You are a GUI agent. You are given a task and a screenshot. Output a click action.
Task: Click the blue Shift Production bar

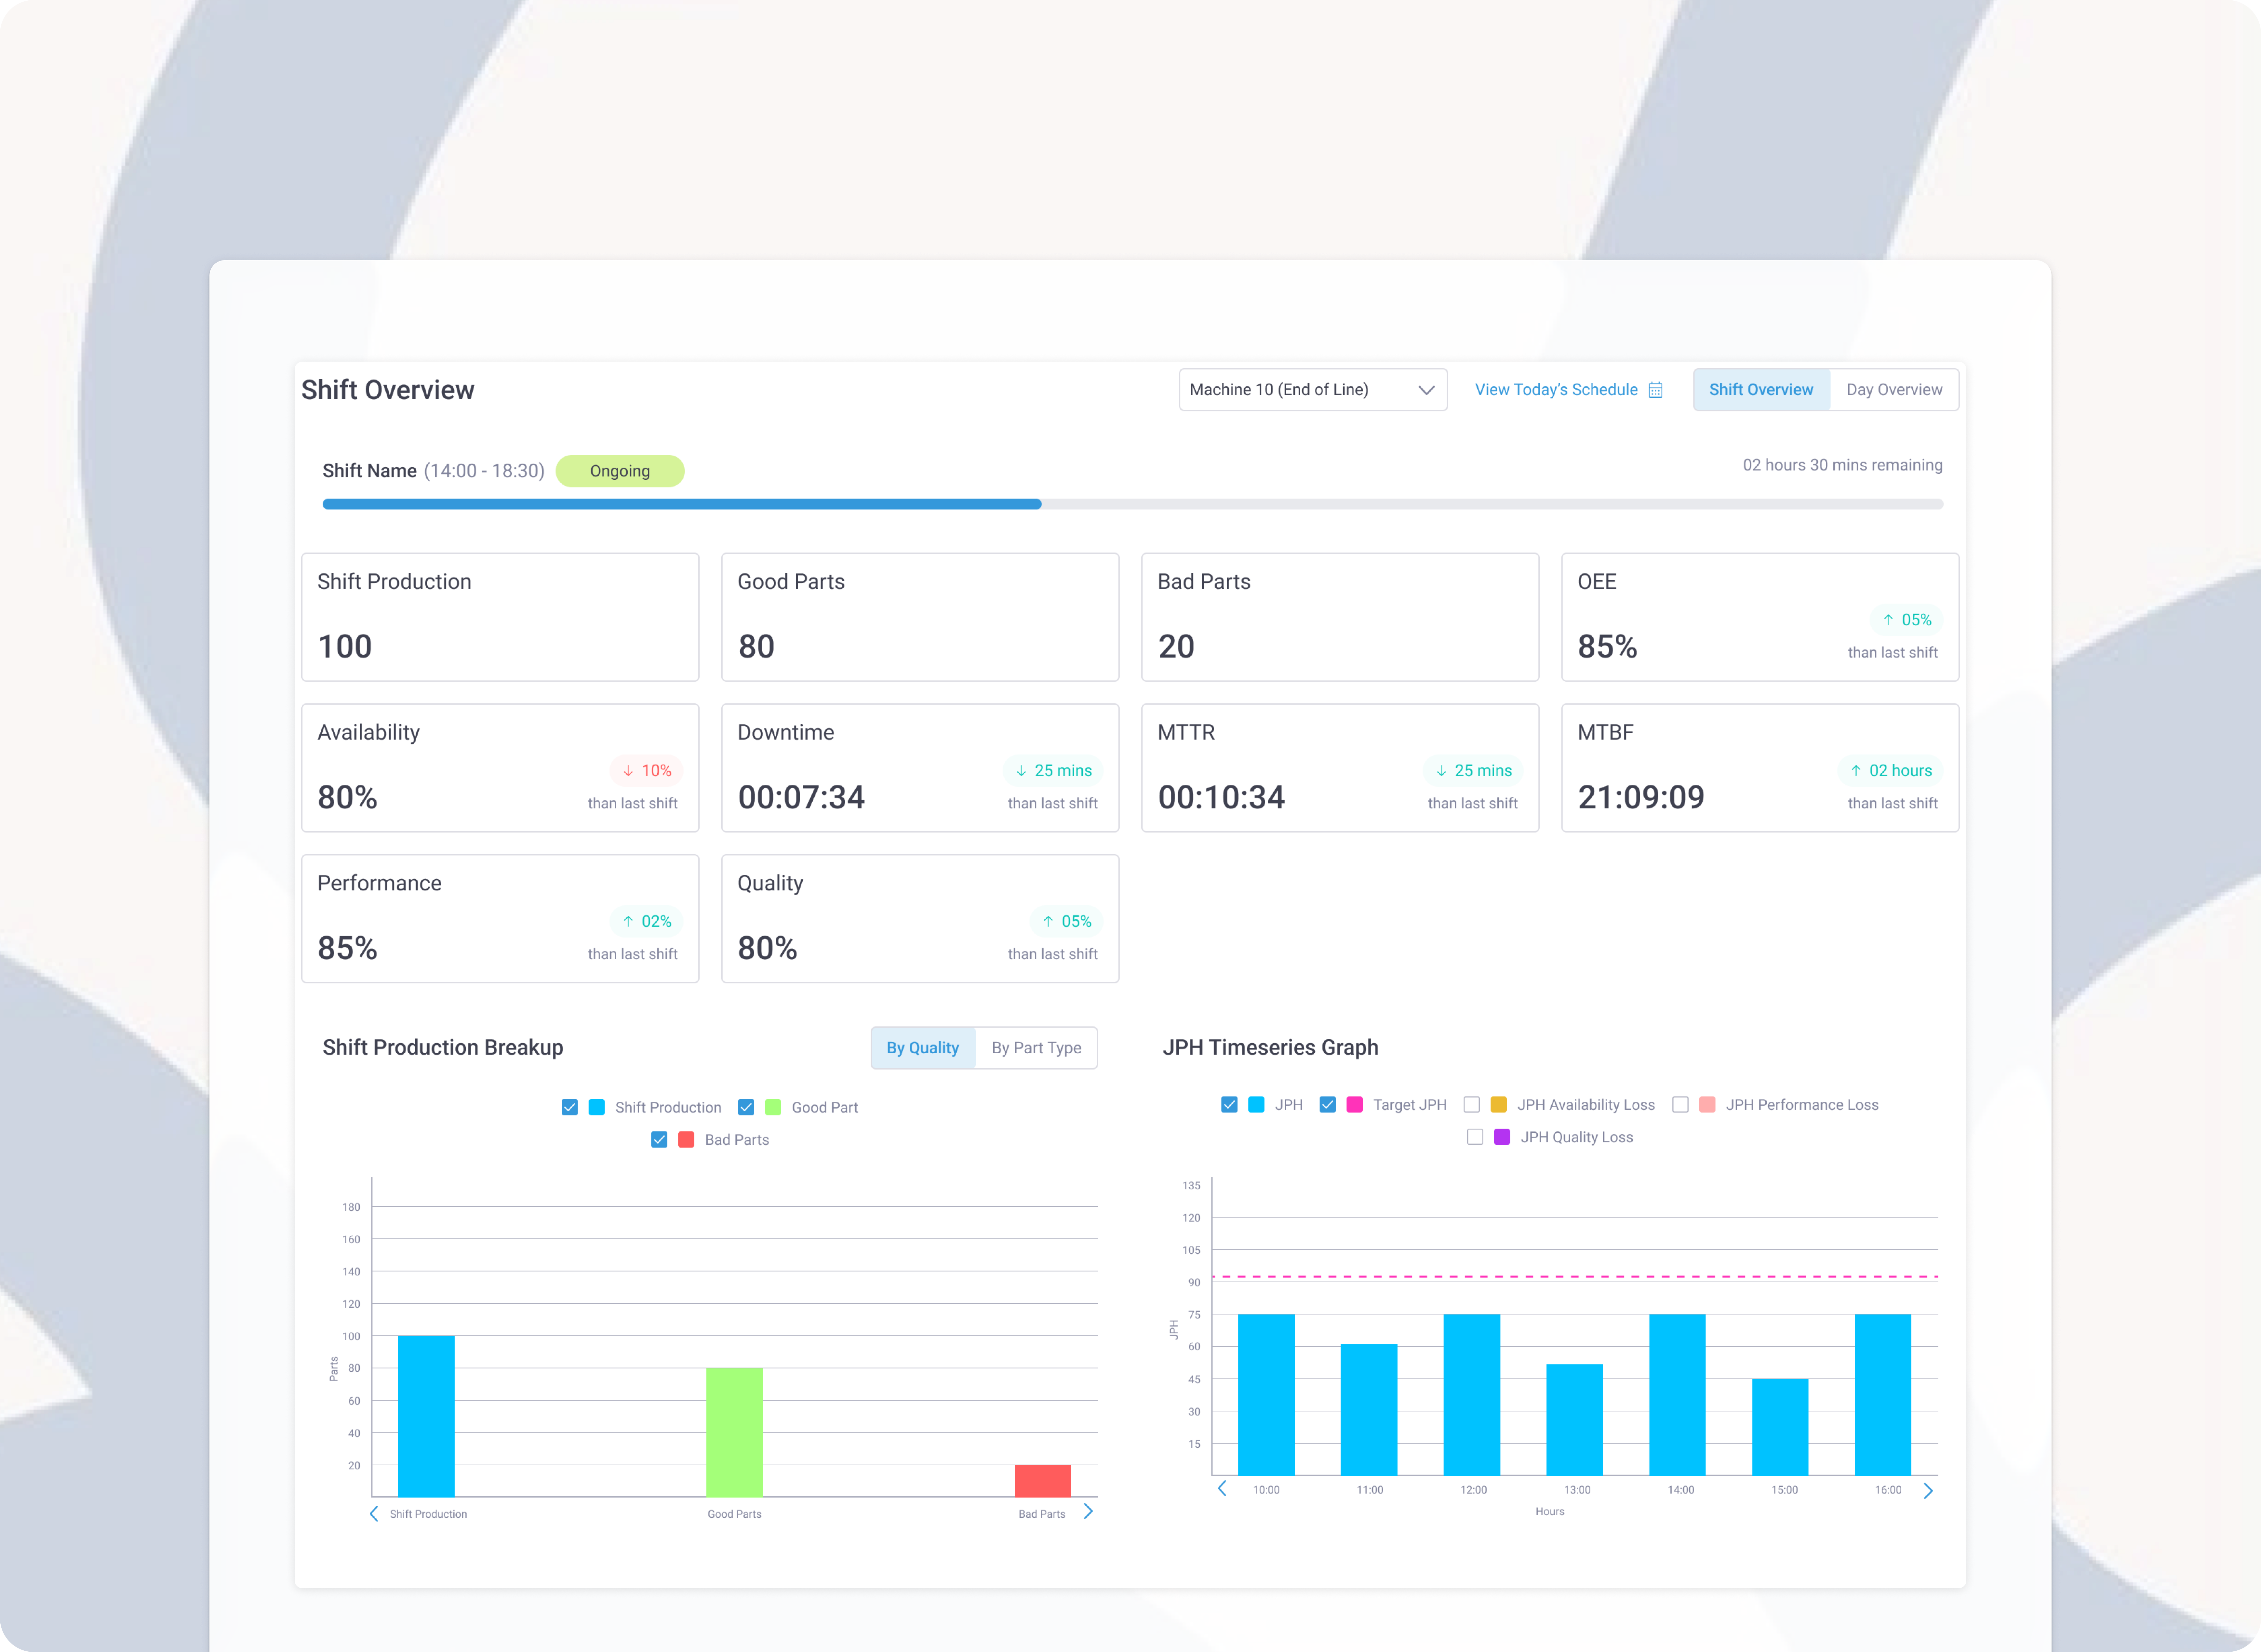(426, 1416)
